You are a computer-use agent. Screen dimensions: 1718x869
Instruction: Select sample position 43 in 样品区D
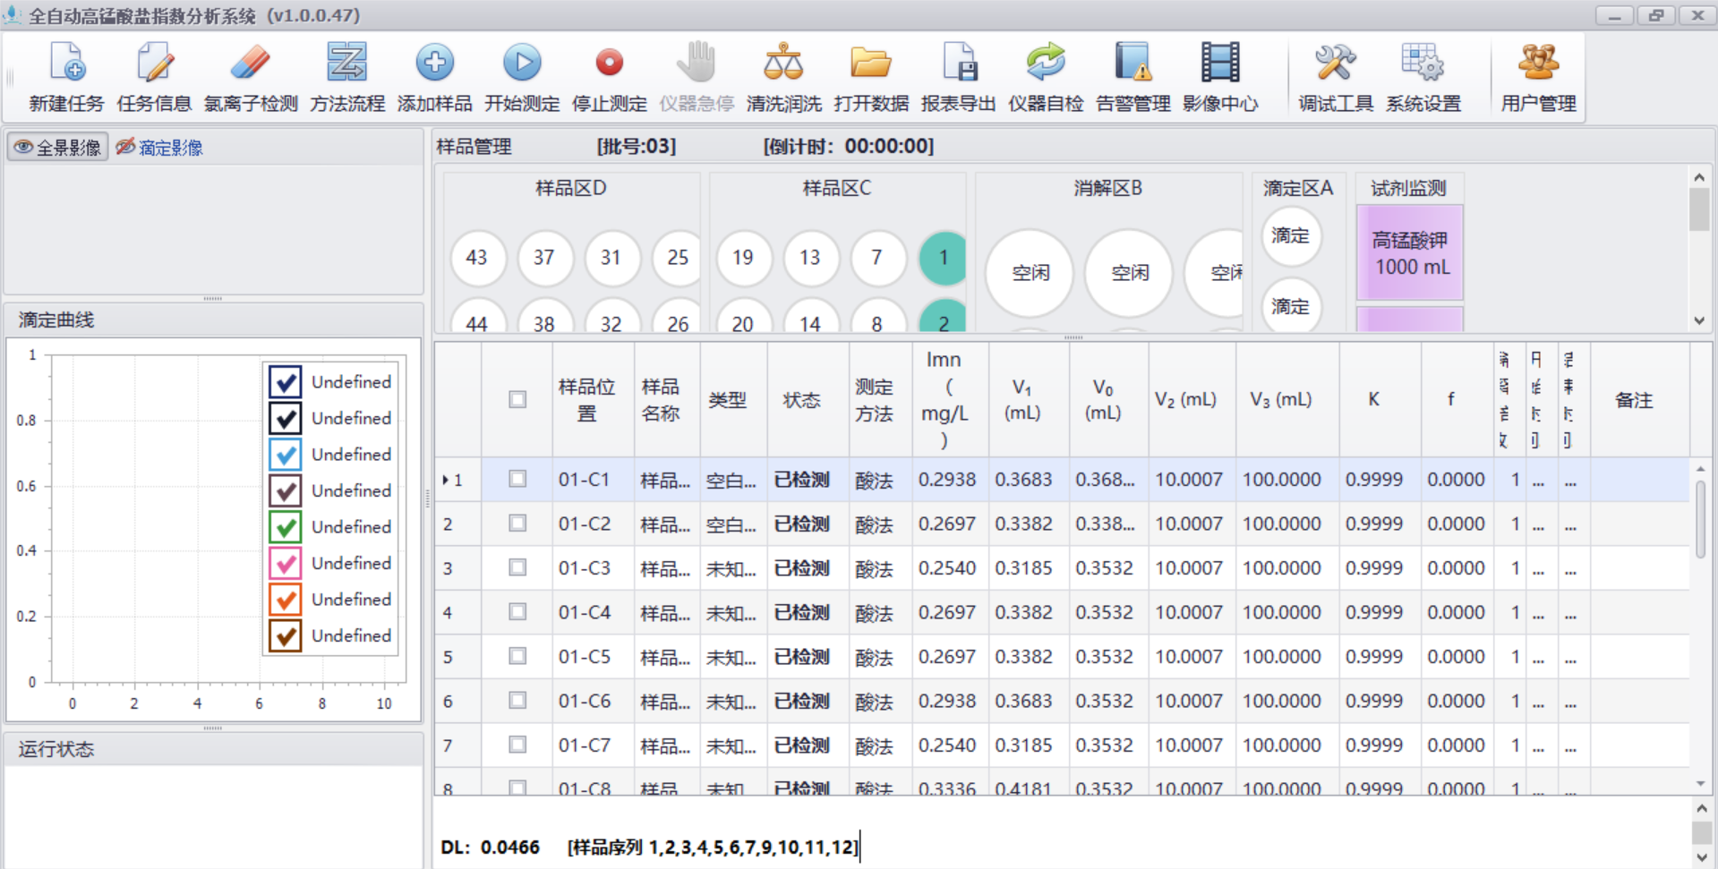pos(477,258)
